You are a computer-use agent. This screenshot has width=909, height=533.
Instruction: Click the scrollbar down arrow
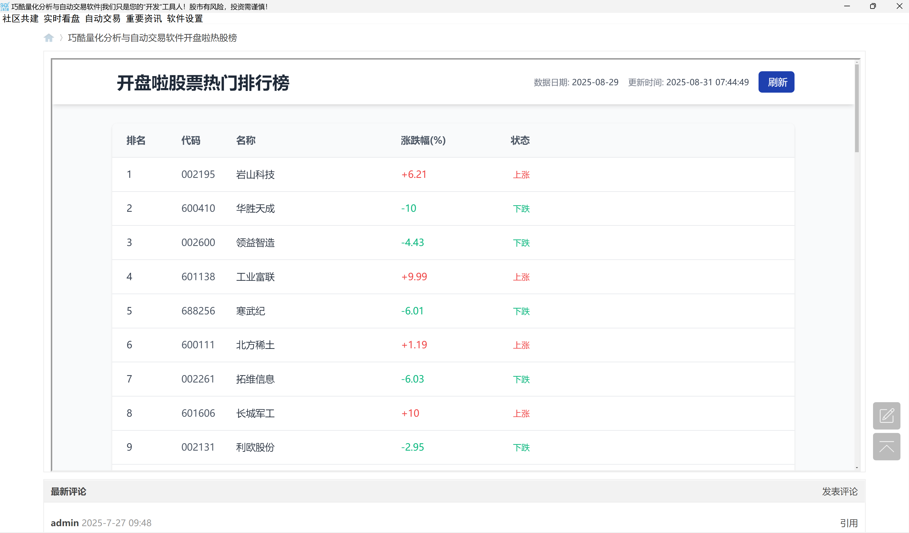[857, 467]
